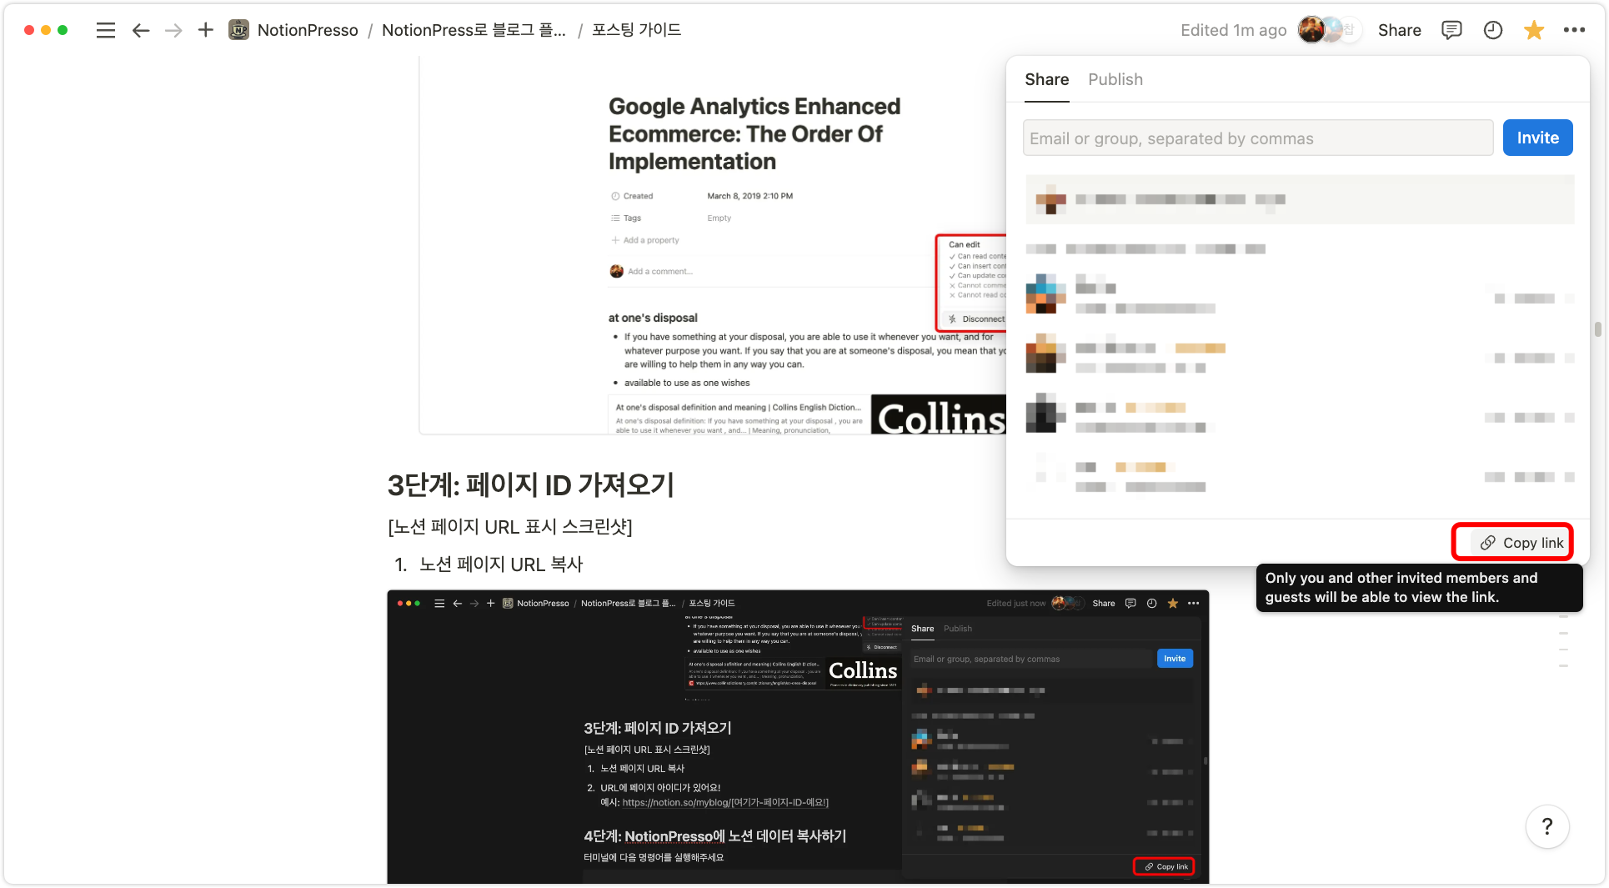This screenshot has width=1609, height=888.
Task: Toggle the favorite star icon
Action: coord(1533,31)
